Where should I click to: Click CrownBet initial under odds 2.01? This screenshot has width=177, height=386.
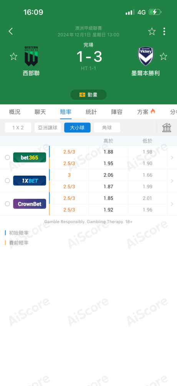pyautogui.click(x=147, y=198)
